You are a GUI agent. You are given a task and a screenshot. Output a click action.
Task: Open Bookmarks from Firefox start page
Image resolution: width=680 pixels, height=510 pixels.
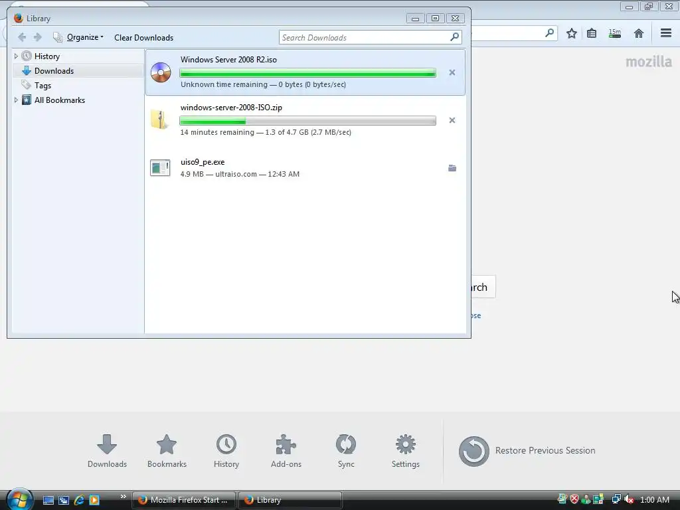click(167, 451)
